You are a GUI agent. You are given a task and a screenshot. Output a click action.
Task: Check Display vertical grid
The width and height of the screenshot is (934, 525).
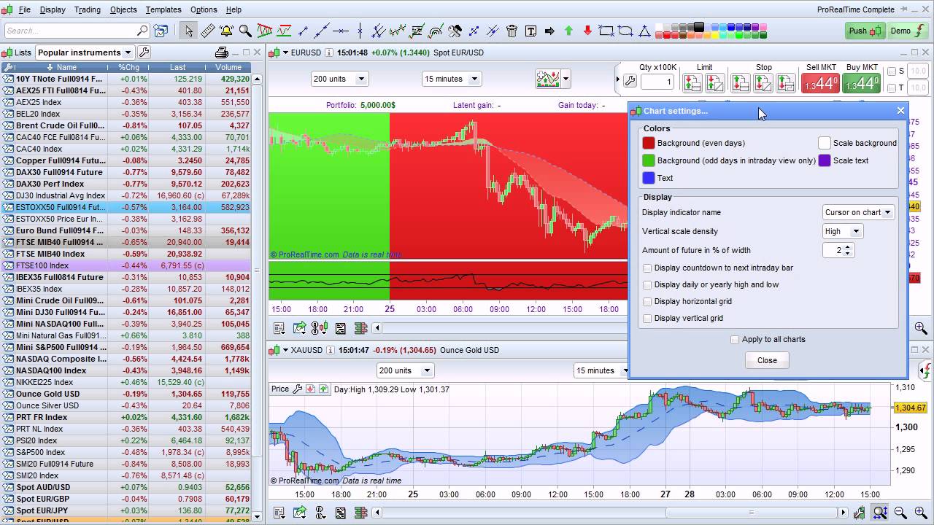[x=647, y=319]
